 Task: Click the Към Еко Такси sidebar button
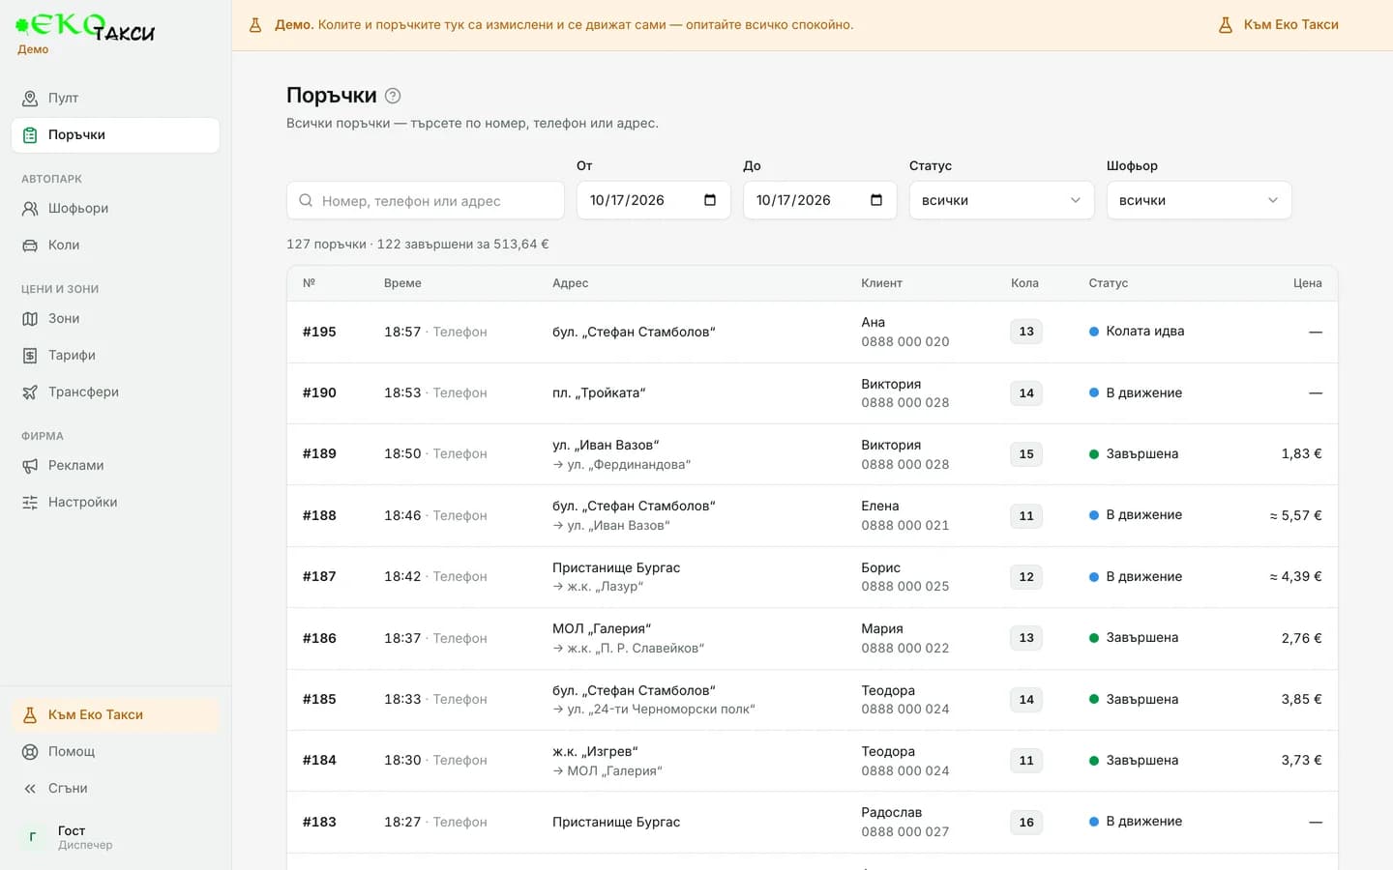[115, 714]
